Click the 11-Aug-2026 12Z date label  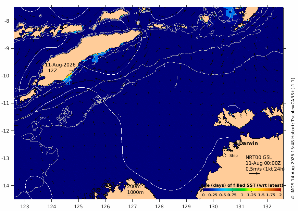[60, 68]
